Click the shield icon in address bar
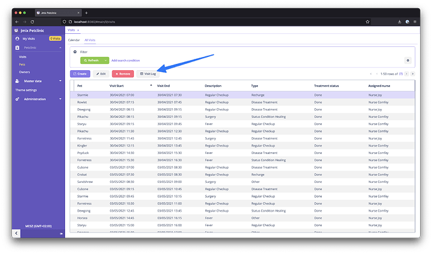Image resolution: width=432 pixels, height=253 pixels. click(64, 22)
